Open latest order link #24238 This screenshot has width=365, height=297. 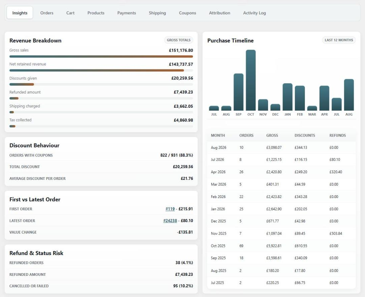(x=170, y=220)
